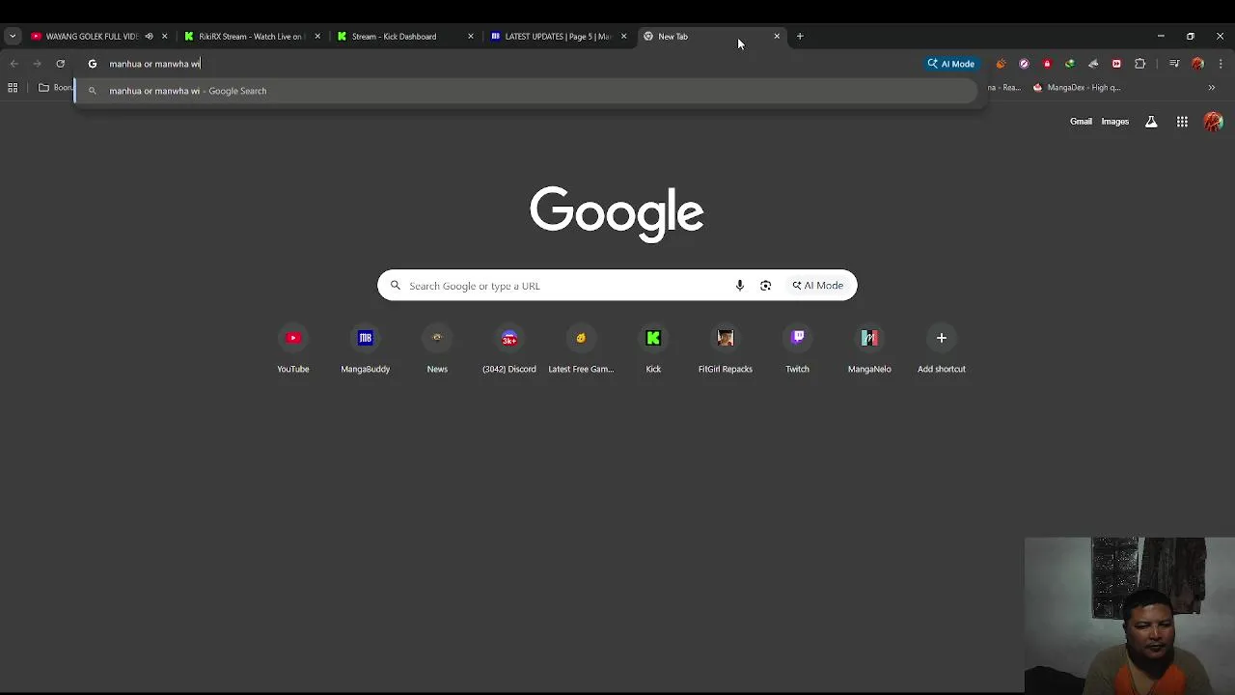Click the browser back arrow

pos(14,64)
